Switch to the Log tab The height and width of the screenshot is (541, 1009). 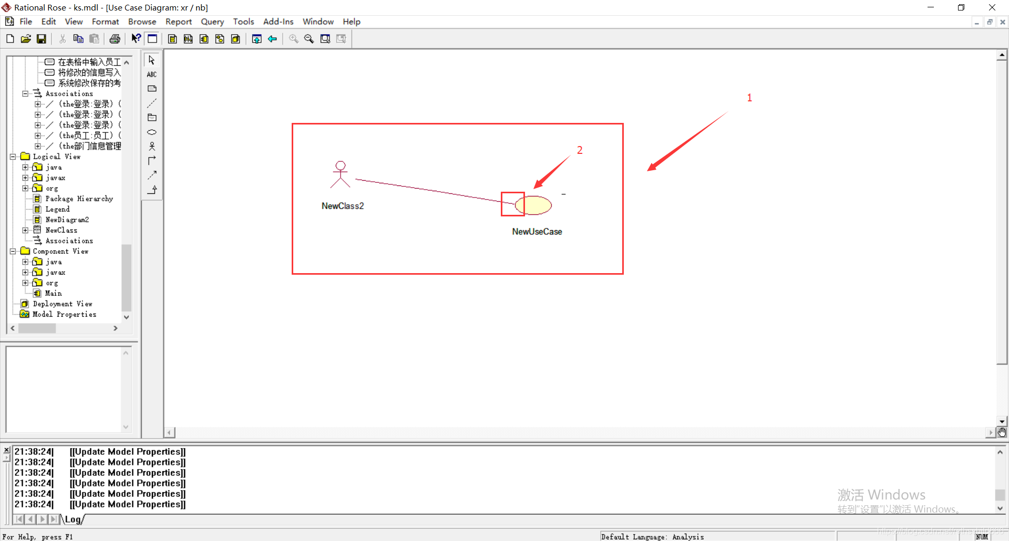(x=73, y=519)
